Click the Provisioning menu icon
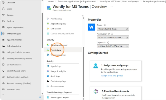Image resolution: width=166 pixels, height=100 pixels. tap(48, 19)
